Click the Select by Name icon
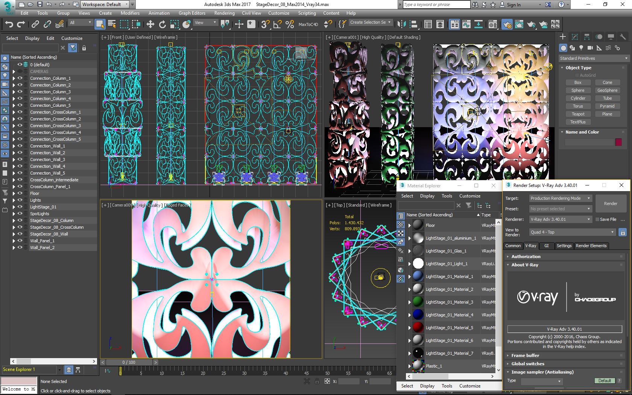632x395 pixels. pyautogui.click(x=112, y=24)
